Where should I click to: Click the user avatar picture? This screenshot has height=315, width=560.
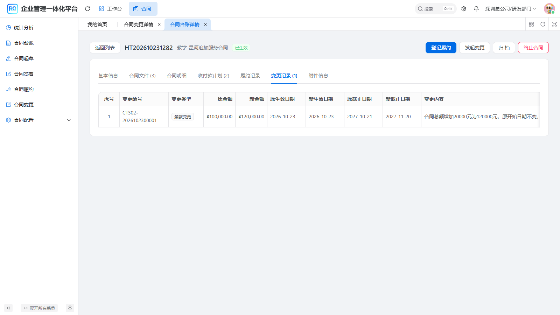[x=549, y=9]
